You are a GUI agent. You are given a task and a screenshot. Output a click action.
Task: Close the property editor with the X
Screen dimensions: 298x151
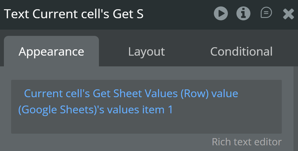(x=288, y=14)
